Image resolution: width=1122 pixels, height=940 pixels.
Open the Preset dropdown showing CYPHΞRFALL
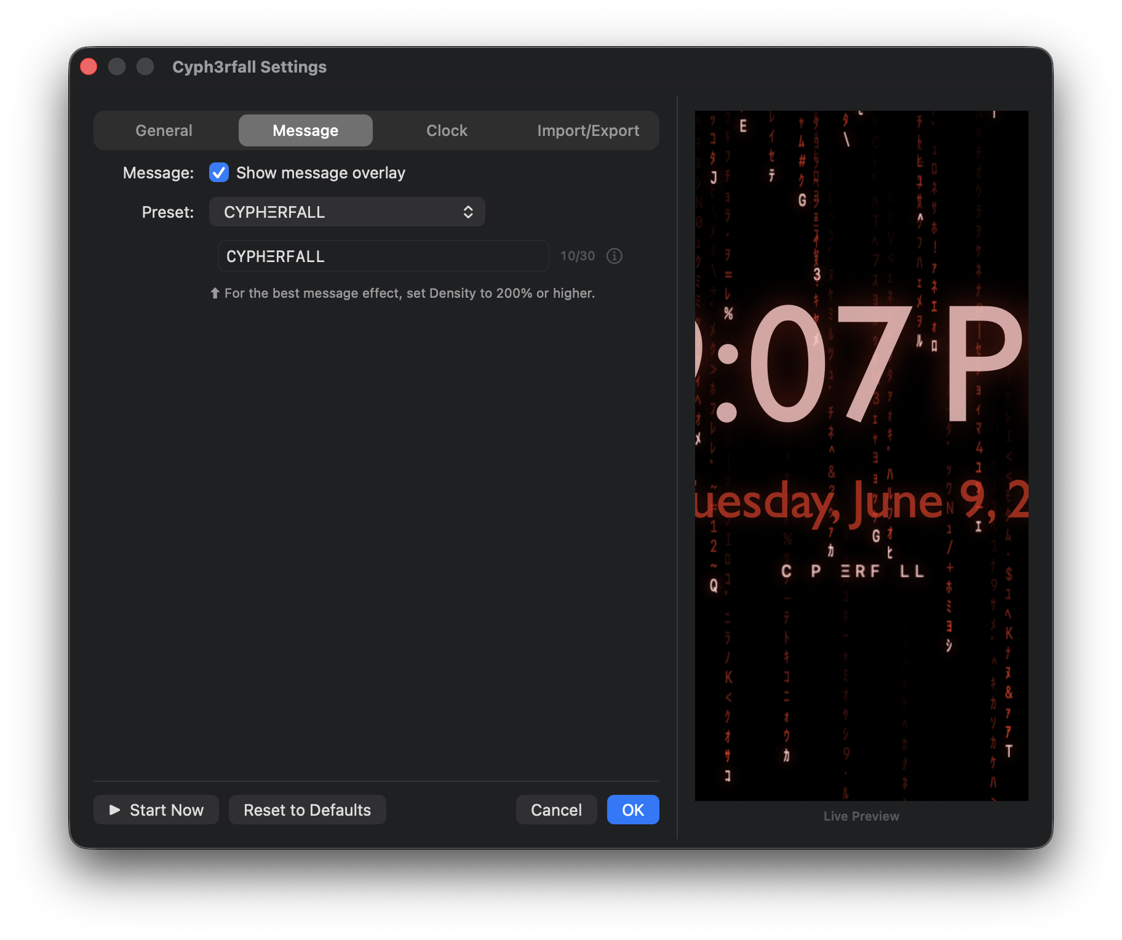pyautogui.click(x=347, y=212)
